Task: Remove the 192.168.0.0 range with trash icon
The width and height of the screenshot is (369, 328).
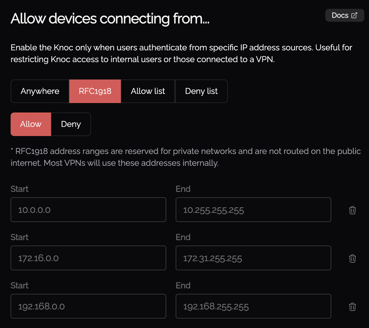Action: click(352, 307)
